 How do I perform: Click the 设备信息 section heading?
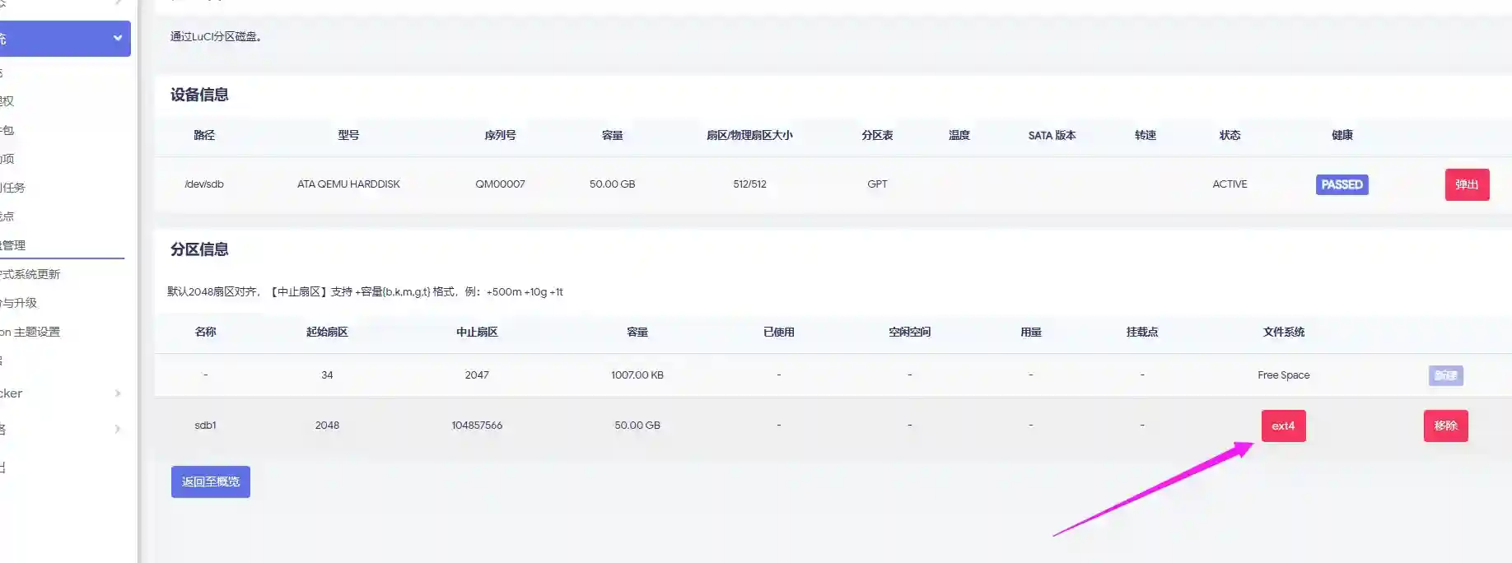point(199,95)
